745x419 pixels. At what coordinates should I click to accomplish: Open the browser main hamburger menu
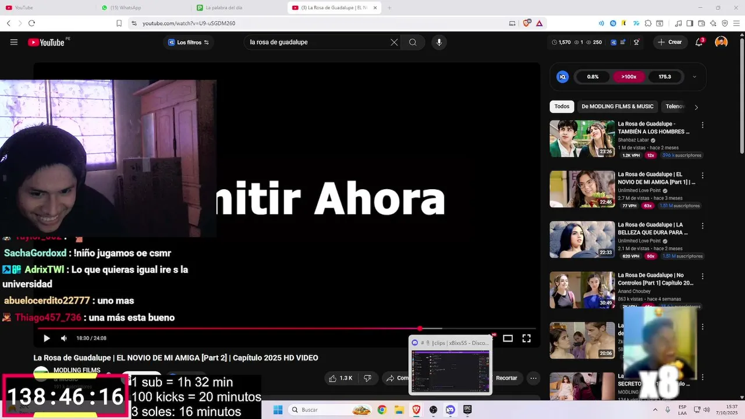[x=736, y=23]
